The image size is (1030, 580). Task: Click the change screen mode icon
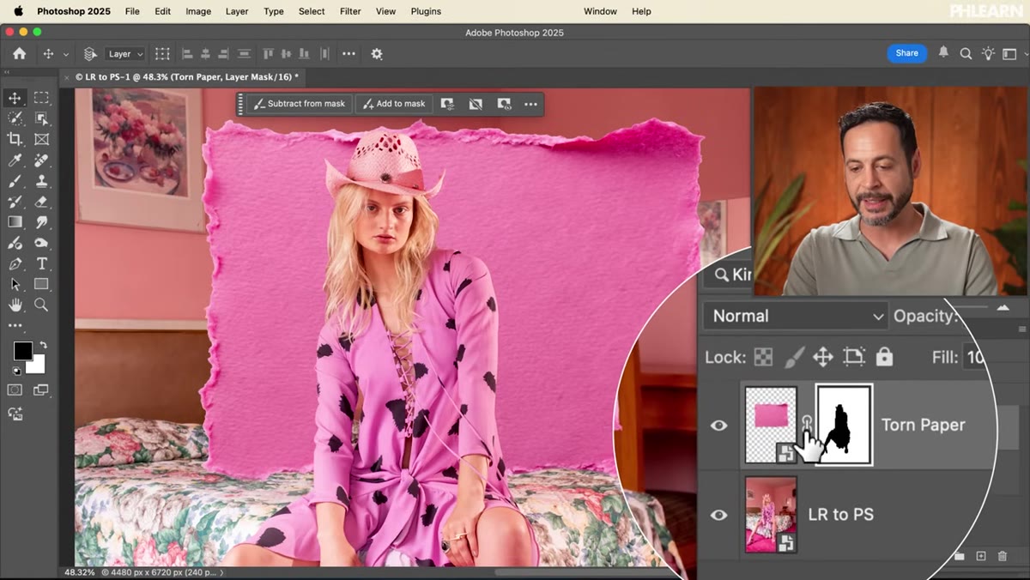(x=41, y=390)
